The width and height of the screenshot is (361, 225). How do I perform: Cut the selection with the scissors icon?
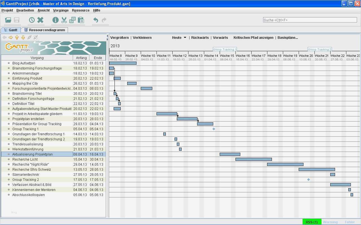click(64, 20)
